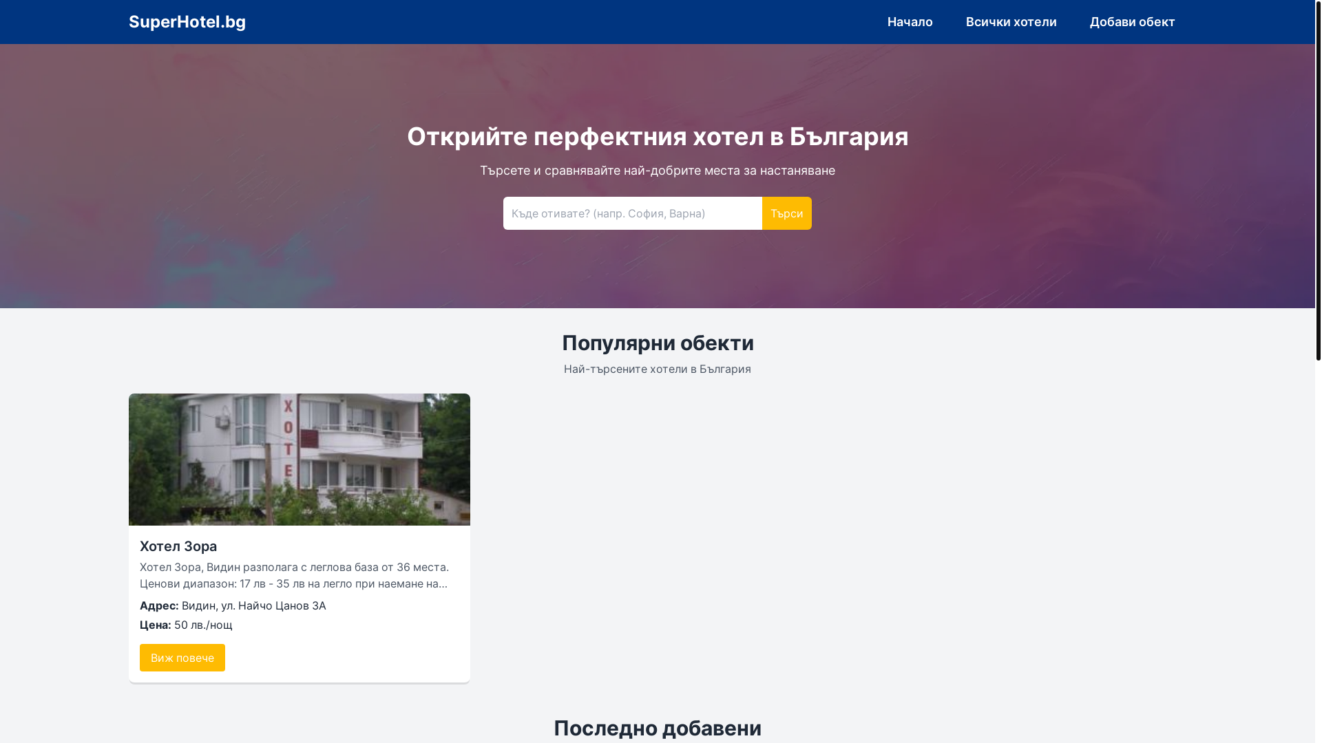The height and width of the screenshot is (743, 1322).
Task: Open the Хотел Зора photo thumbnail
Action: pos(299,460)
